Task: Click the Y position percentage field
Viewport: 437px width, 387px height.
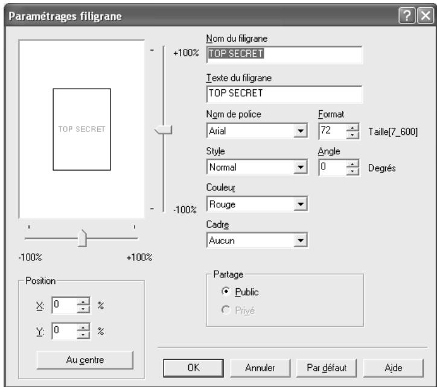Action: pos(65,331)
